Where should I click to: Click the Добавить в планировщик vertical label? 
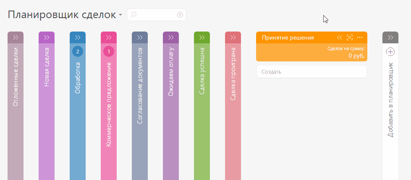pyautogui.click(x=390, y=100)
